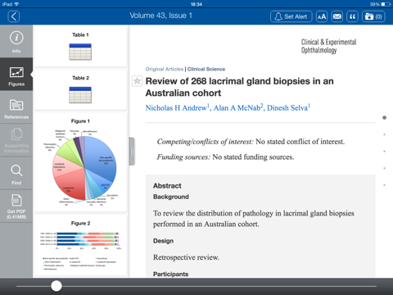The image size is (393, 295).
Task: Open the Clinical Science category link
Action: point(206,69)
